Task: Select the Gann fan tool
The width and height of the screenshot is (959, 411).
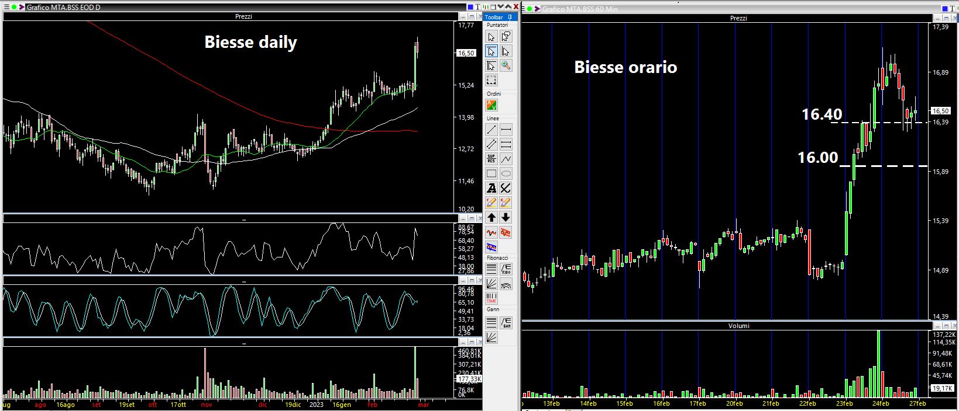Action: (491, 336)
